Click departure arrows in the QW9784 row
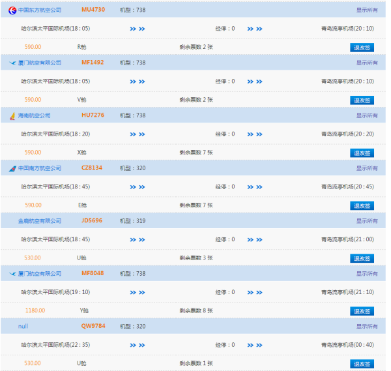Viewport: 391px width, 371px height. coord(138,345)
